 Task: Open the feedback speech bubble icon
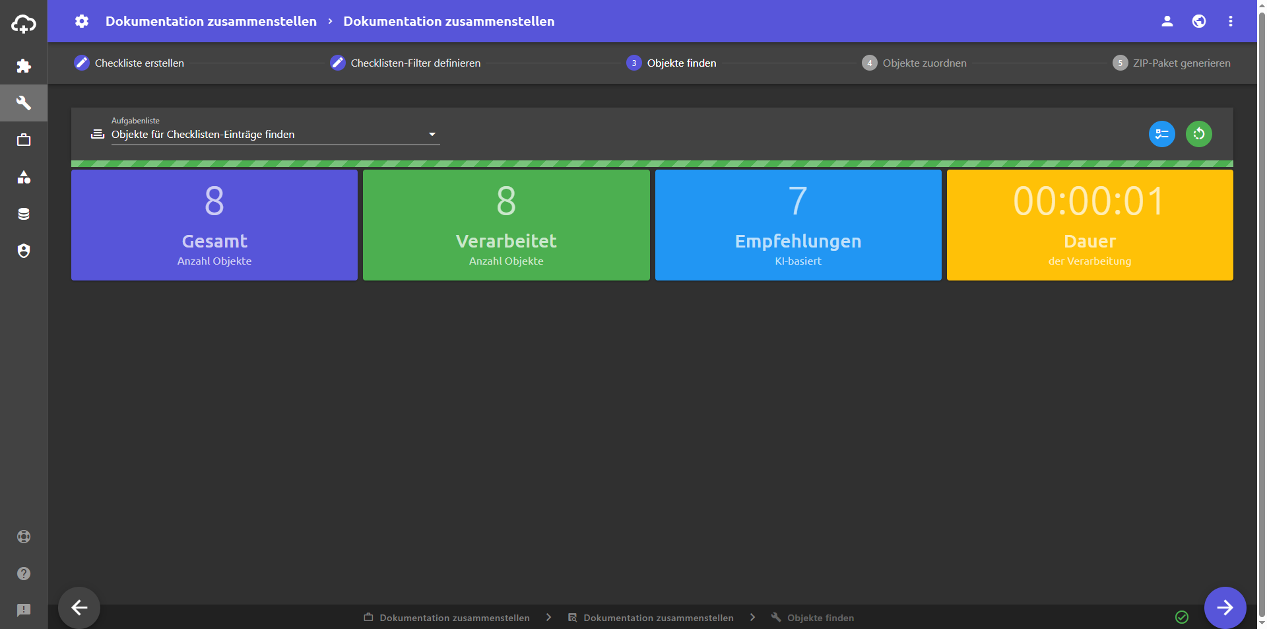click(x=24, y=611)
